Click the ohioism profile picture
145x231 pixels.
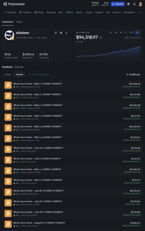point(9,35)
